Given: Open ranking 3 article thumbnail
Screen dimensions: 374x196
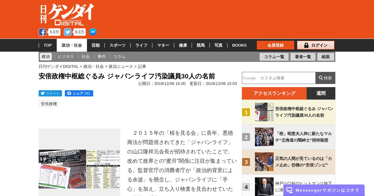Looking at the screenshot, I should (264, 162).
